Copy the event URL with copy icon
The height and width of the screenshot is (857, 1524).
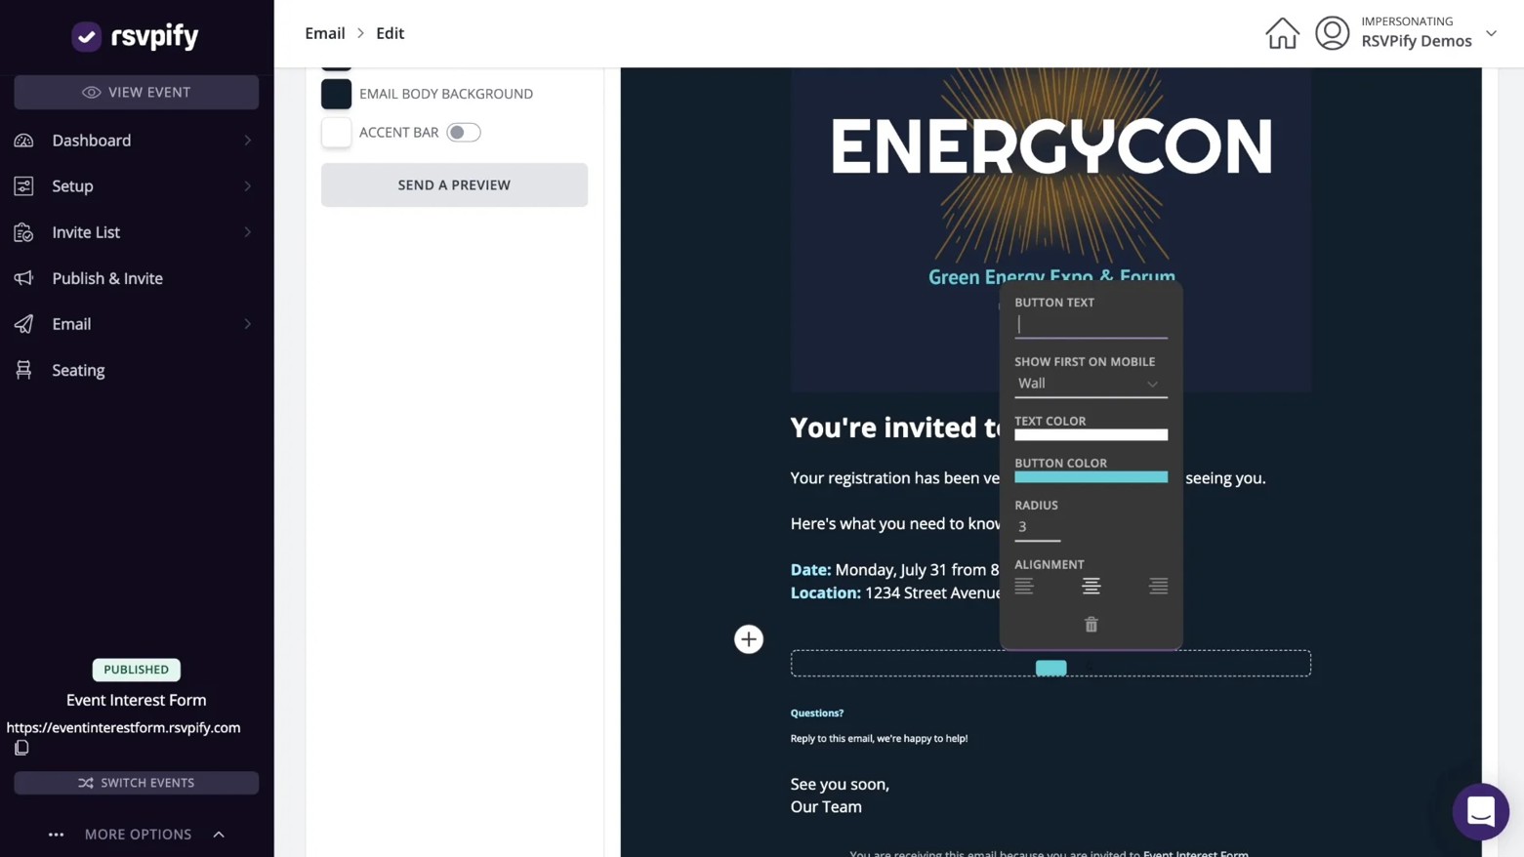coord(21,748)
